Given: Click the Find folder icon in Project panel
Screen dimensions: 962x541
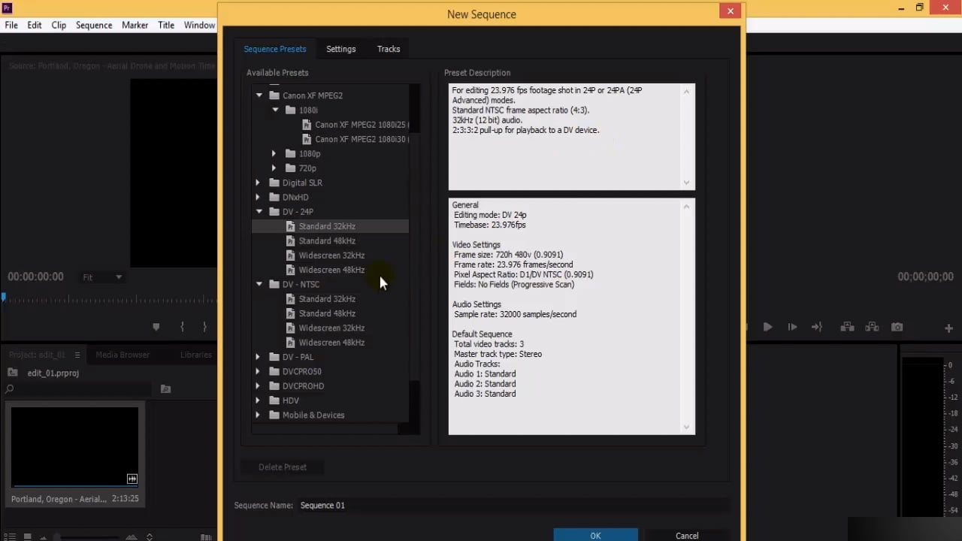Looking at the screenshot, I should [165, 388].
